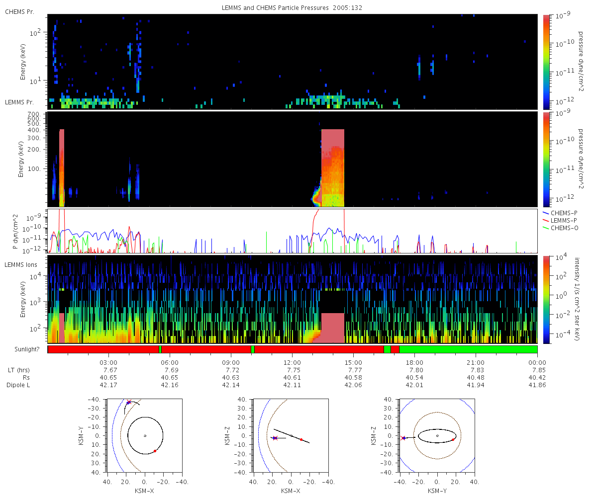Open the KSM-Y versus KSM-Z orbit plot
The image size is (597, 497).
(x=437, y=435)
